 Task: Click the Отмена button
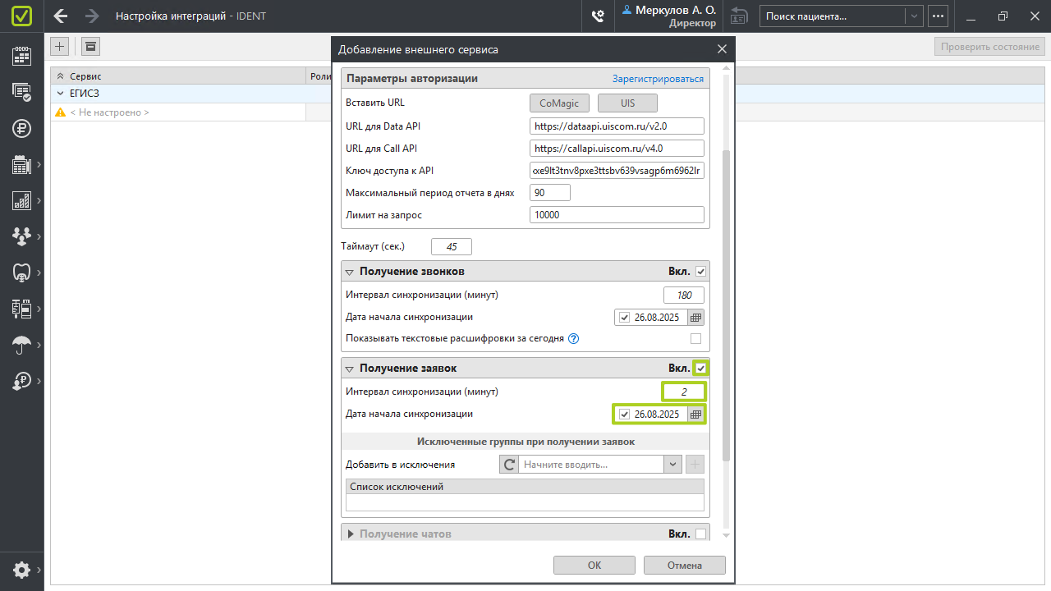click(685, 565)
